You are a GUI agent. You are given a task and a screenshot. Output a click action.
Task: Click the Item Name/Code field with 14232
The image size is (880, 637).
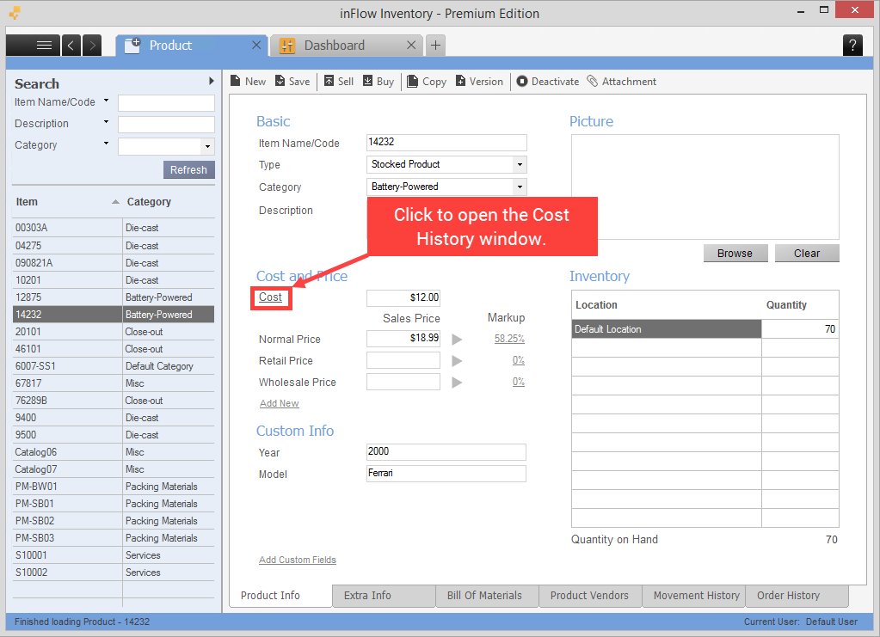pos(446,143)
